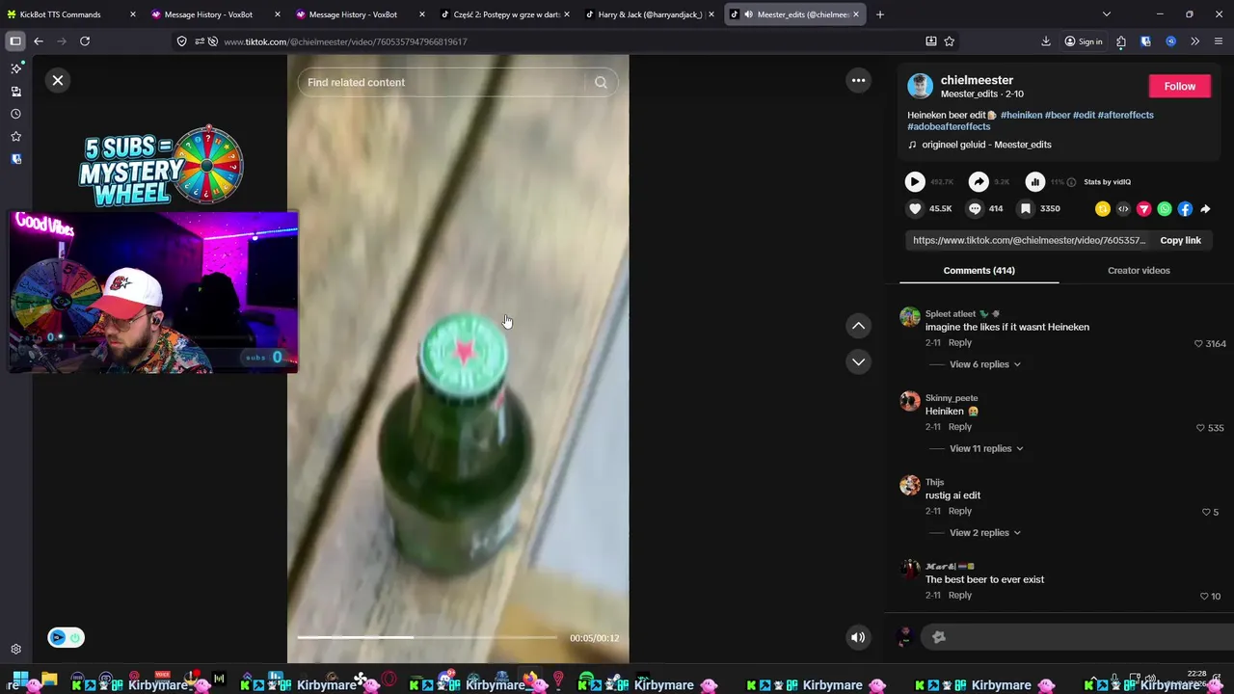Reply to 'The best beer to ever exist'

(959, 596)
